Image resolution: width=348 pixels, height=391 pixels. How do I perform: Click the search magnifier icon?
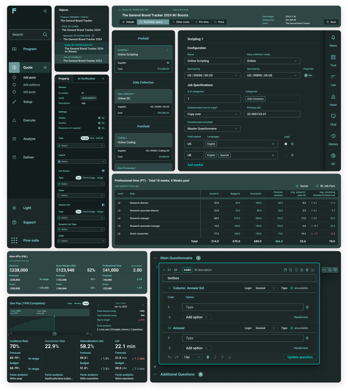[x=45, y=35]
